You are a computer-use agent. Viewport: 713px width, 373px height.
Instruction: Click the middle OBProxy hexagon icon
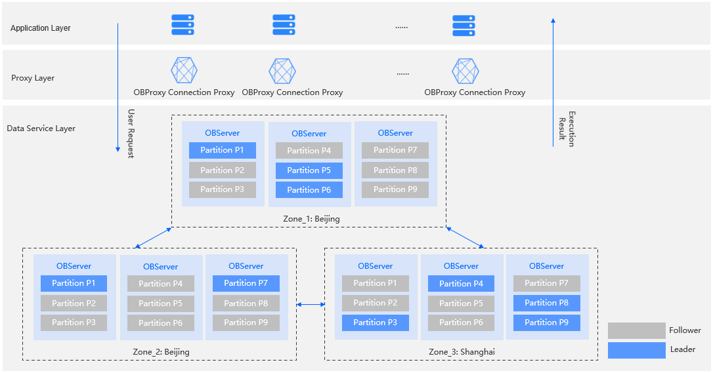(x=282, y=71)
